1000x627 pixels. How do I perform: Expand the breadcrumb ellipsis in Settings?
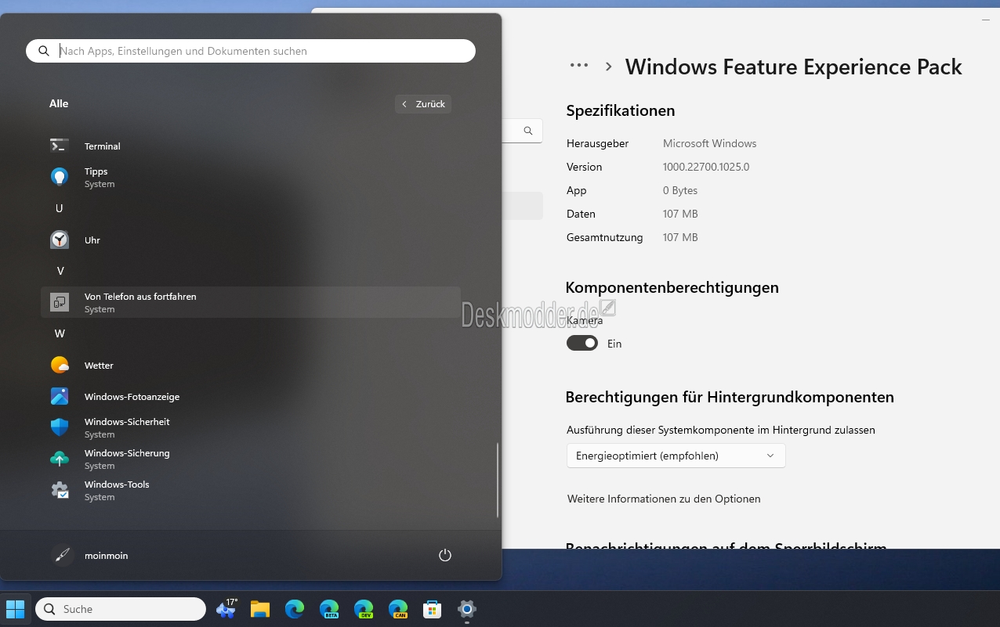579,66
